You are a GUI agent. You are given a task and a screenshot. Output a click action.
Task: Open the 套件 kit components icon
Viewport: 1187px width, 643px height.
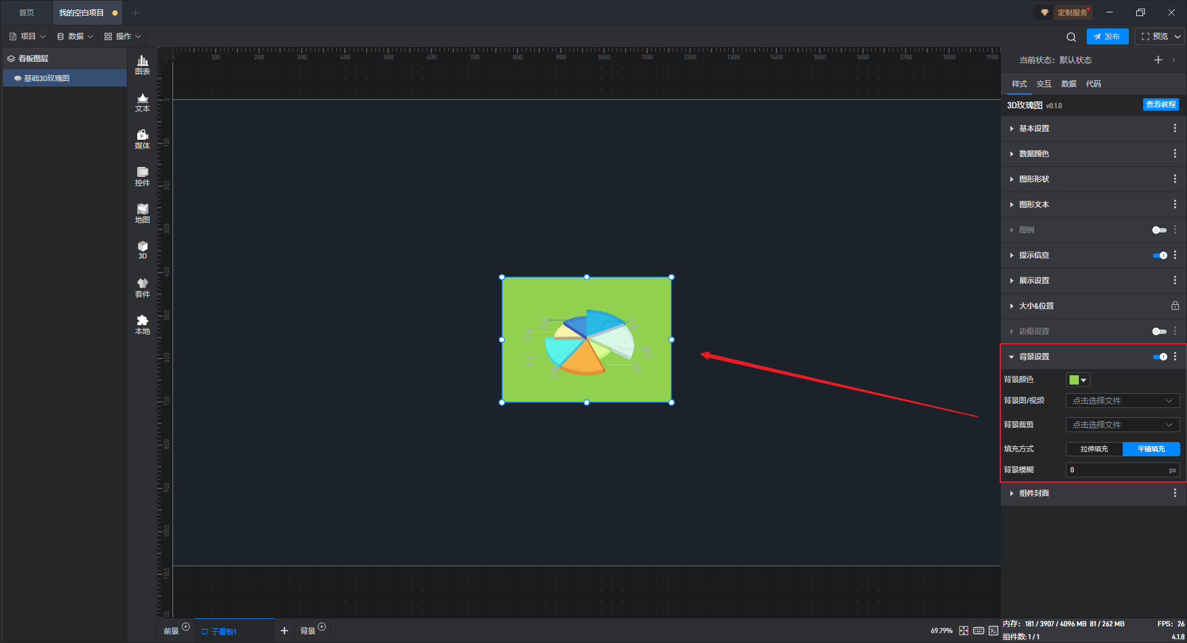click(x=142, y=287)
